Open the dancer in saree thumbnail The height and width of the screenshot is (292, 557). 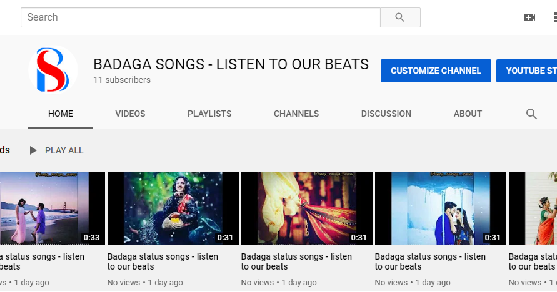coord(533,208)
